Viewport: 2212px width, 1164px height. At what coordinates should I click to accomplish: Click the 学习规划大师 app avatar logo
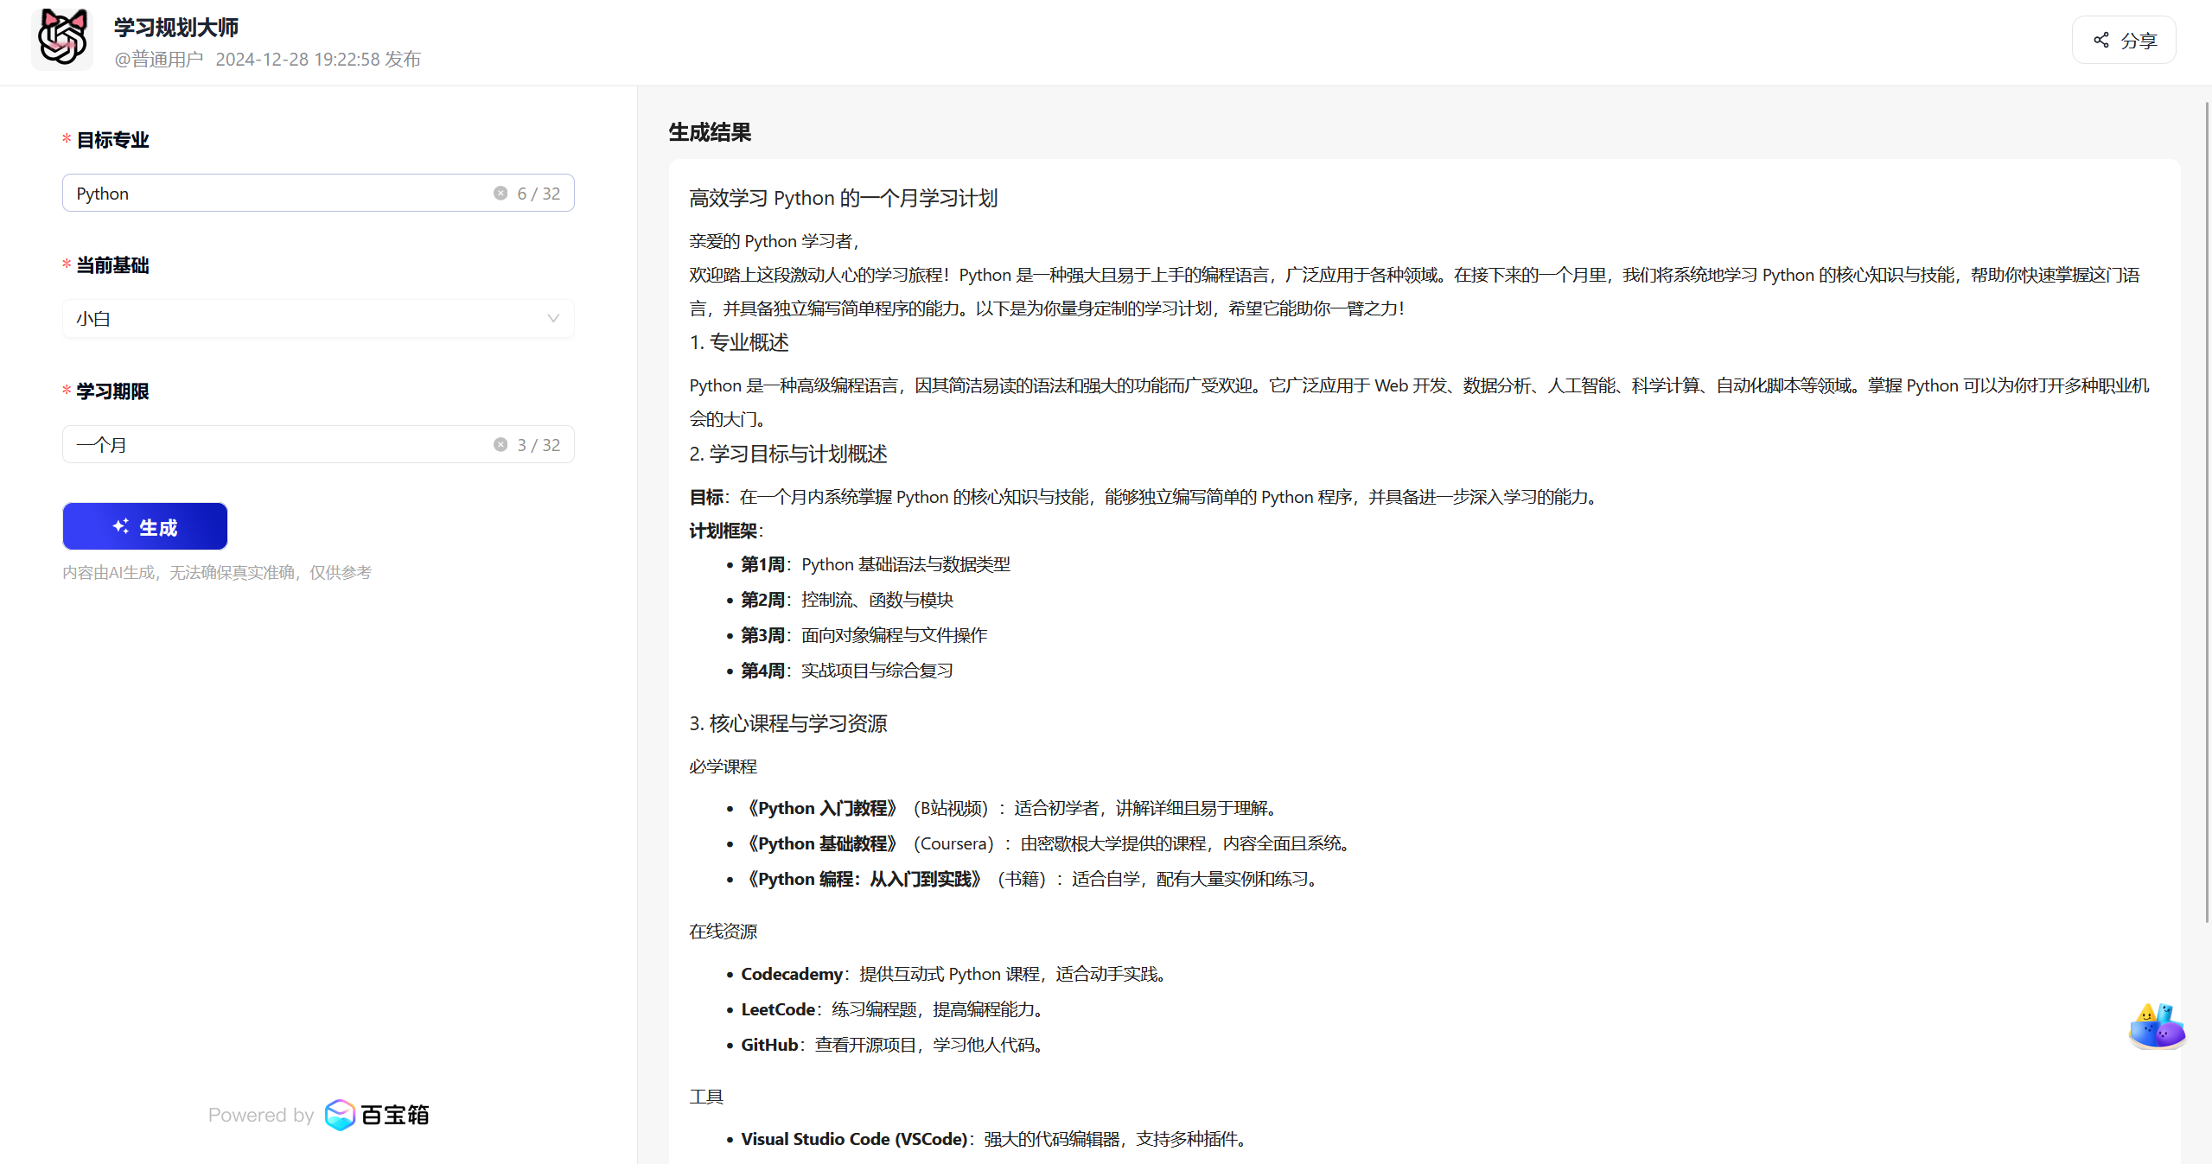(x=62, y=39)
